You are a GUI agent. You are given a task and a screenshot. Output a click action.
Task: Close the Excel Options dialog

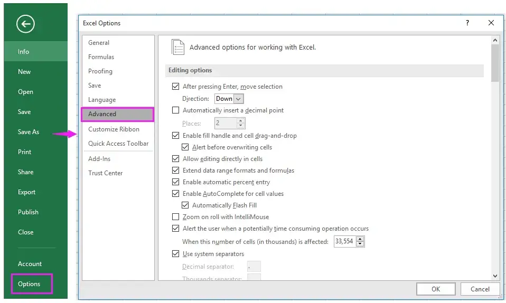tap(491, 23)
